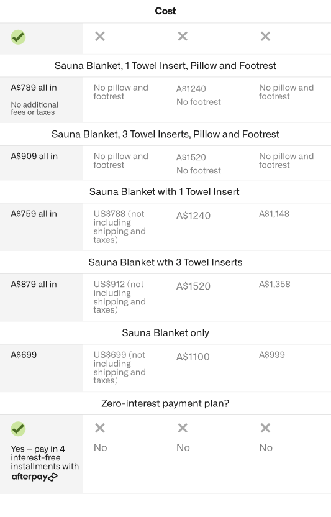Click the A$699 price
Viewport: 331px width, 517px height.
(24, 355)
